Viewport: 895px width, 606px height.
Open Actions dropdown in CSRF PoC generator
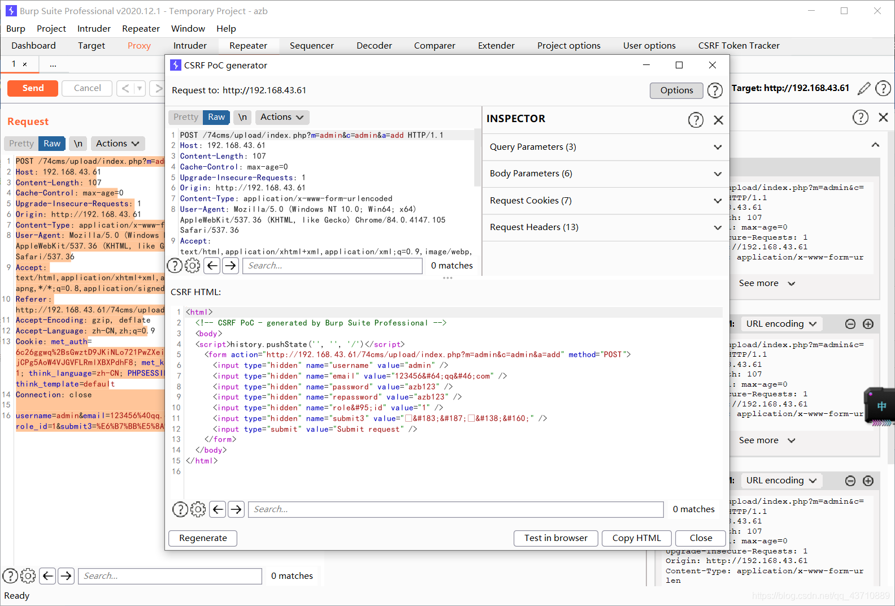click(x=282, y=117)
